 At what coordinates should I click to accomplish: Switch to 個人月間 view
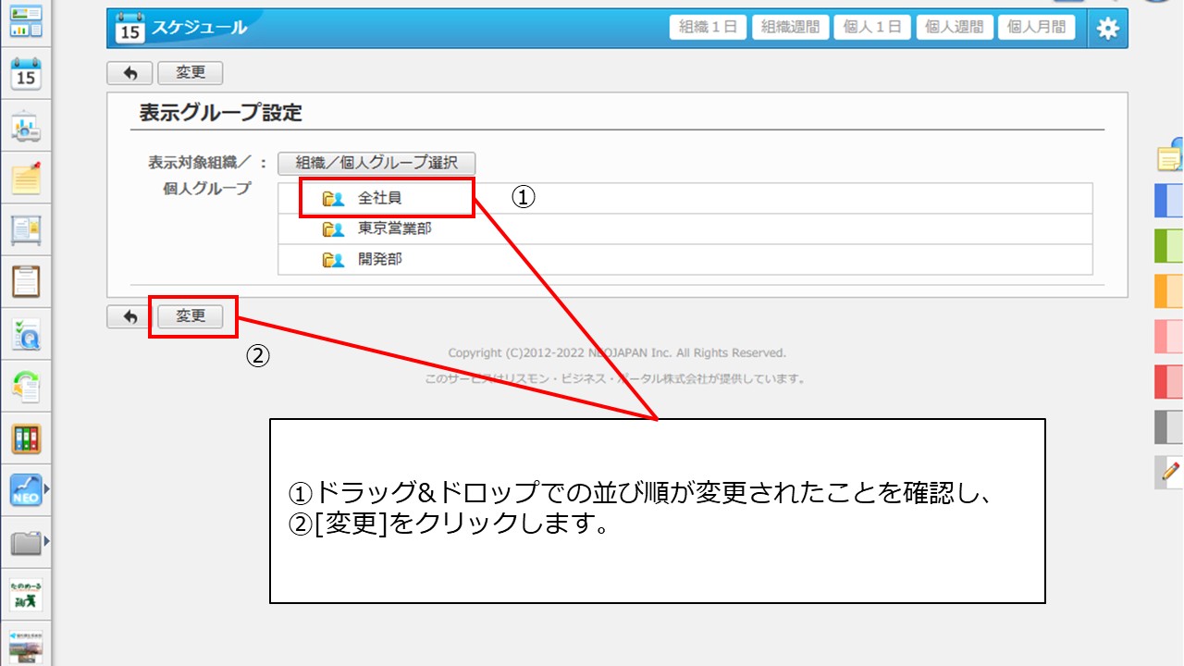pyautogui.click(x=1036, y=27)
